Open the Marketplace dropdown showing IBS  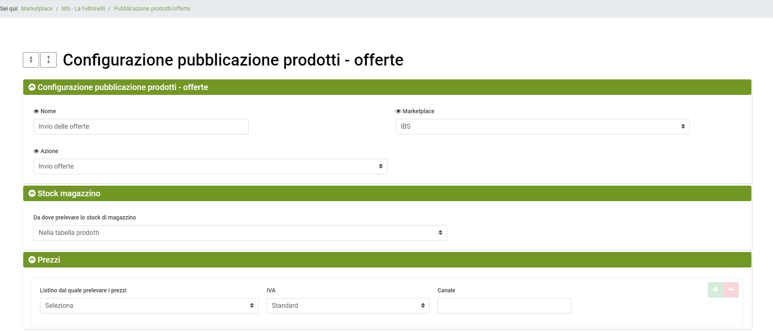pyautogui.click(x=542, y=127)
